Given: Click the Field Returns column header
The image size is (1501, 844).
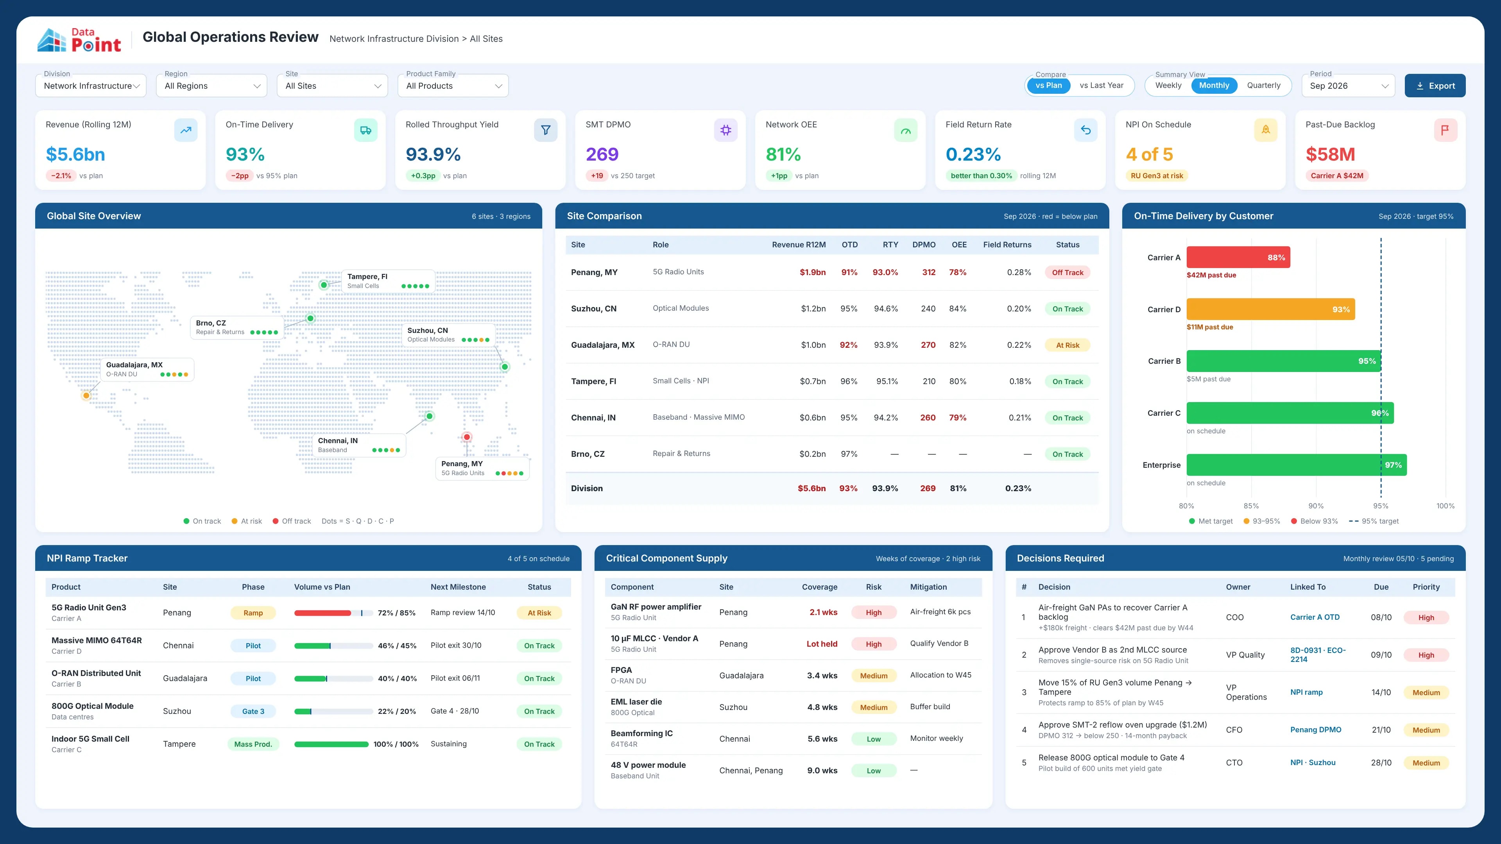Looking at the screenshot, I should pos(1007,245).
